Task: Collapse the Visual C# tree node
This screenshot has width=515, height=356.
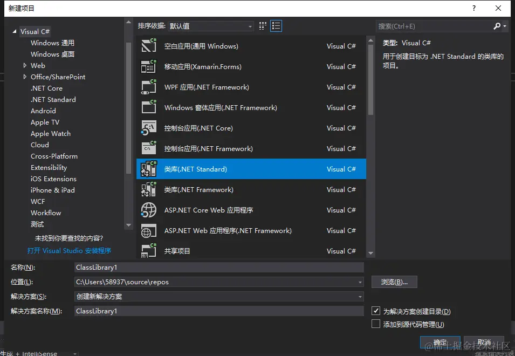Action: point(15,31)
